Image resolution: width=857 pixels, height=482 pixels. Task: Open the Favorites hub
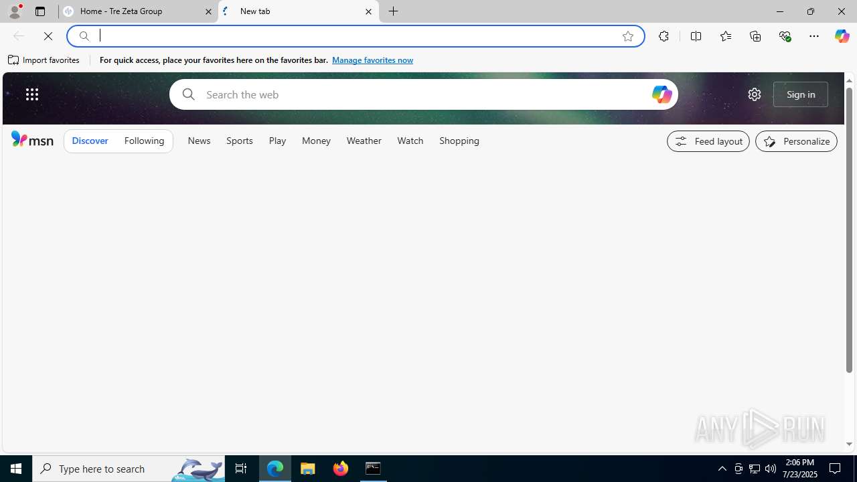725,36
